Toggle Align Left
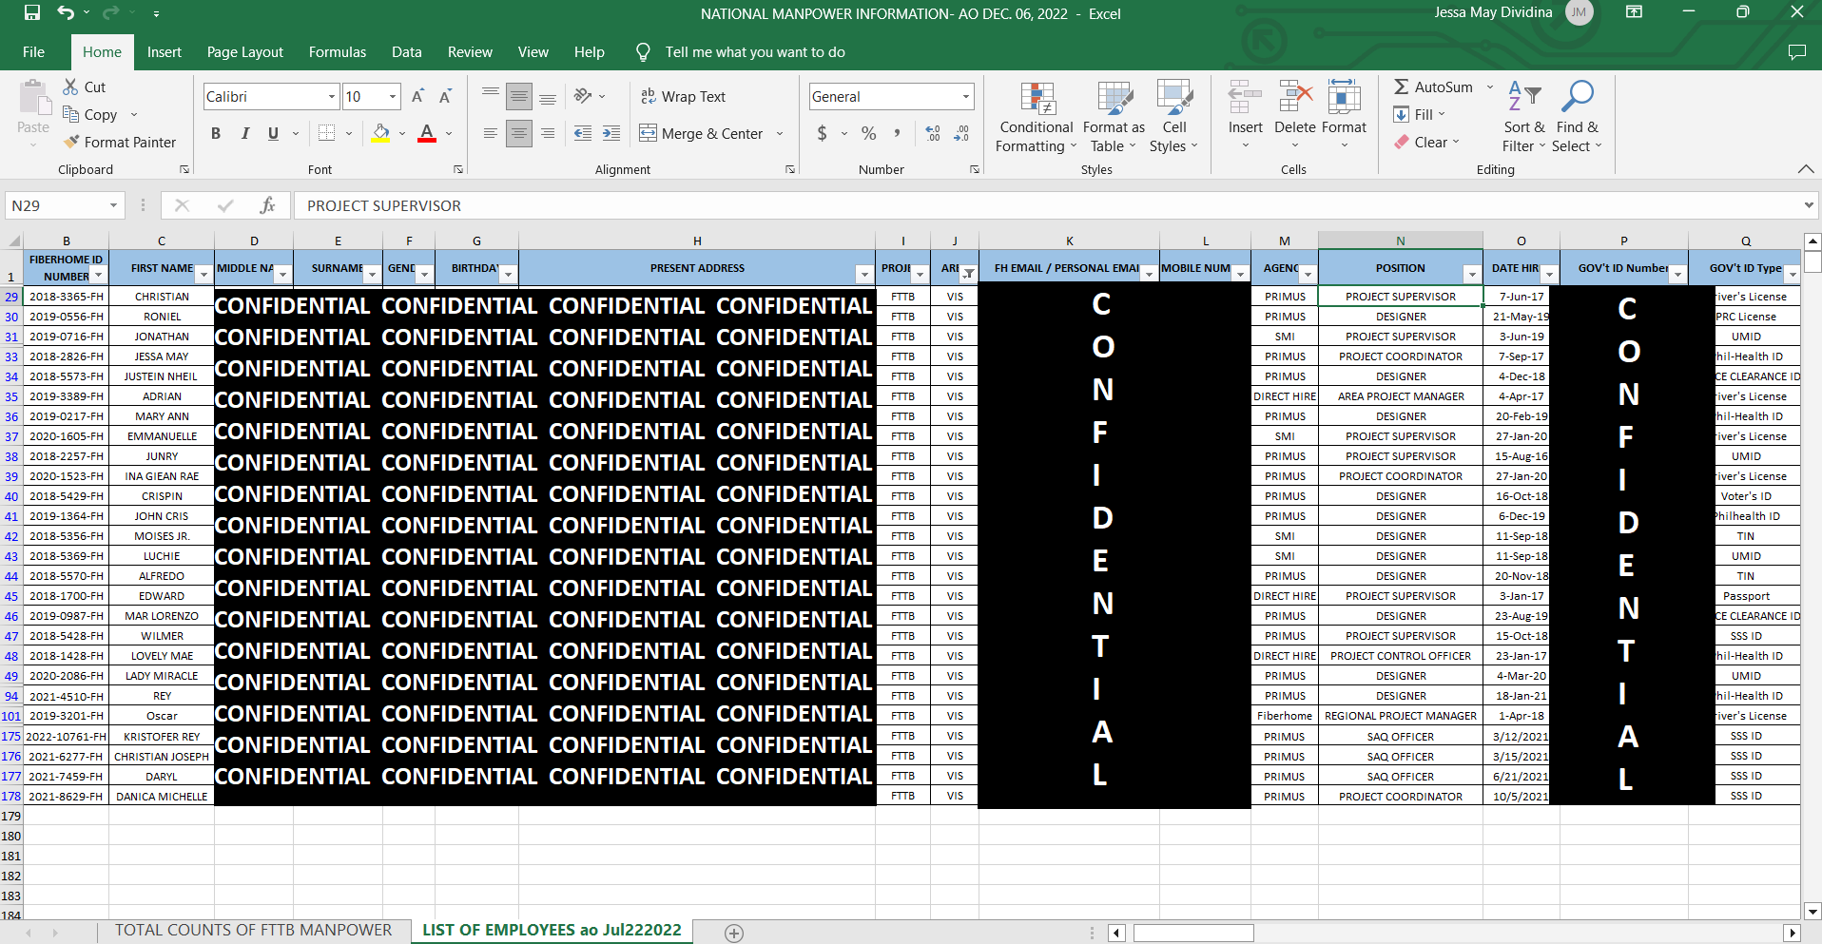The width and height of the screenshot is (1822, 944). tap(490, 133)
